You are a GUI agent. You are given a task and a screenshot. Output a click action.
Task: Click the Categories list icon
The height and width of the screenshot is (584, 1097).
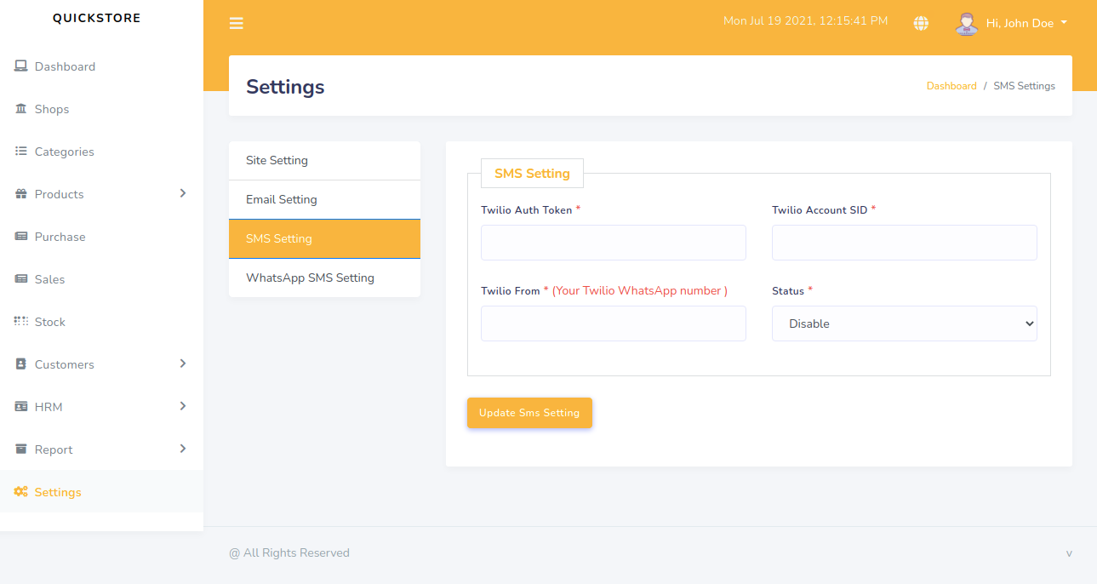pyautogui.click(x=21, y=152)
